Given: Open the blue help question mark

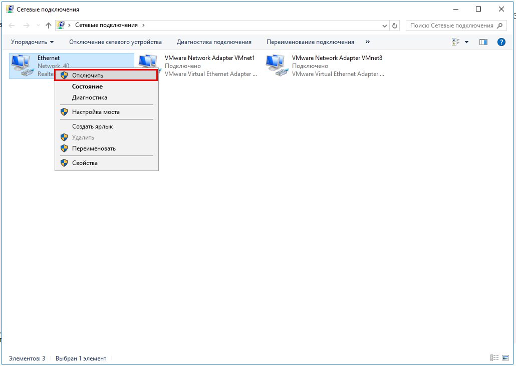Looking at the screenshot, I should 501,42.
